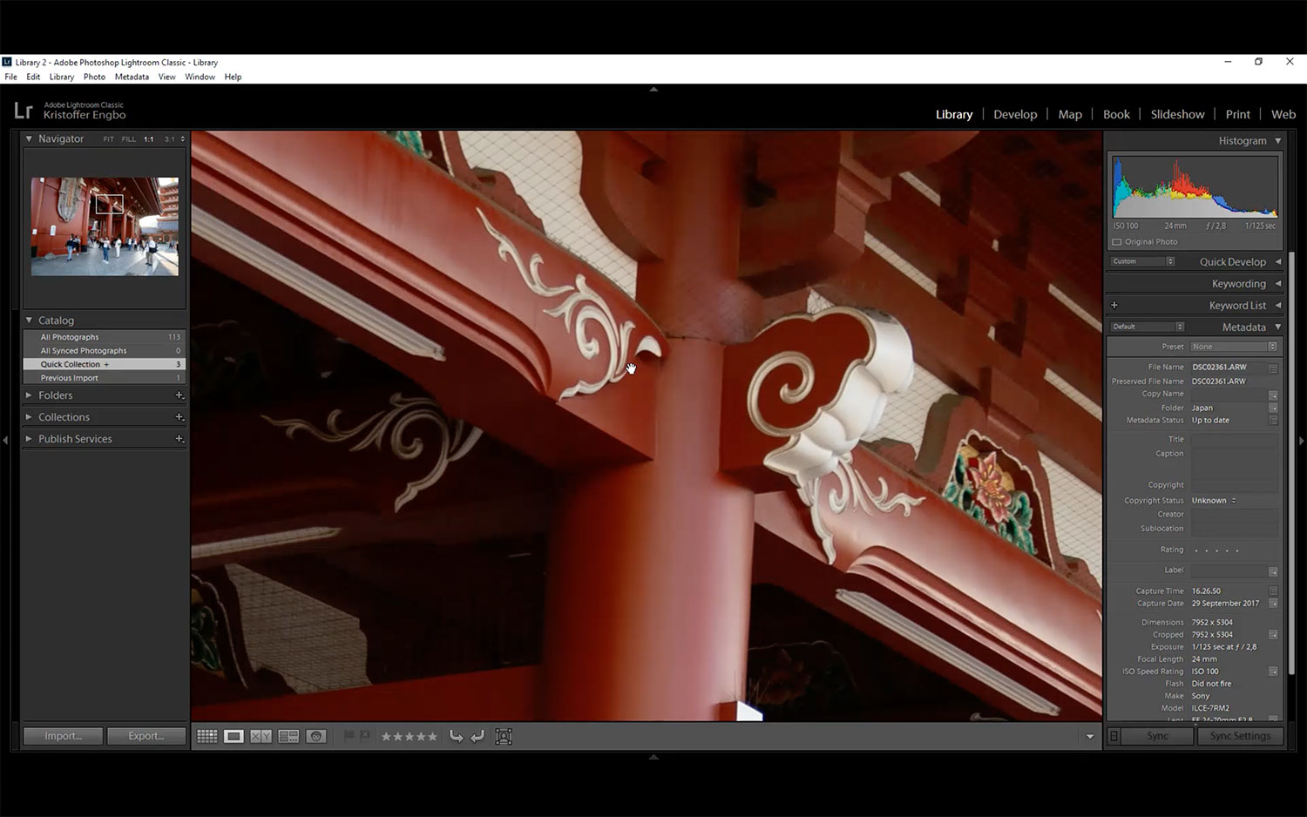This screenshot has height=817, width=1307.
Task: Switch to Grid view in toolbar
Action: click(x=207, y=736)
